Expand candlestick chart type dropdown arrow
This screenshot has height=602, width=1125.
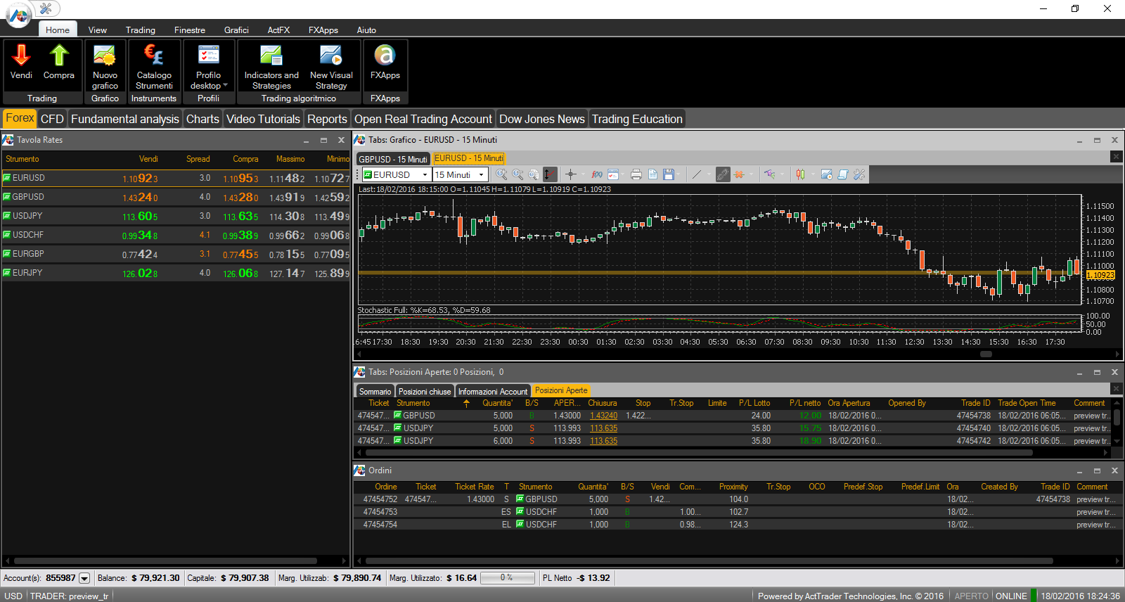pyautogui.click(x=812, y=174)
